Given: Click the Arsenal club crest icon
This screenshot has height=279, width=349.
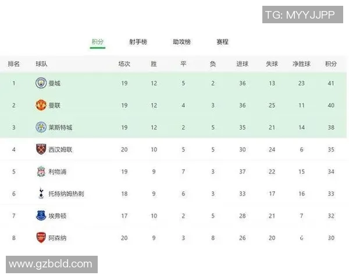Looking at the screenshot, I should click(41, 238).
